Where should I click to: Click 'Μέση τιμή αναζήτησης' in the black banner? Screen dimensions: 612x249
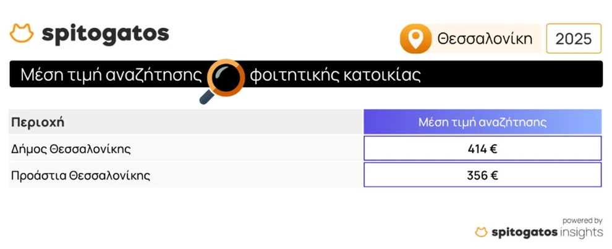(x=111, y=75)
